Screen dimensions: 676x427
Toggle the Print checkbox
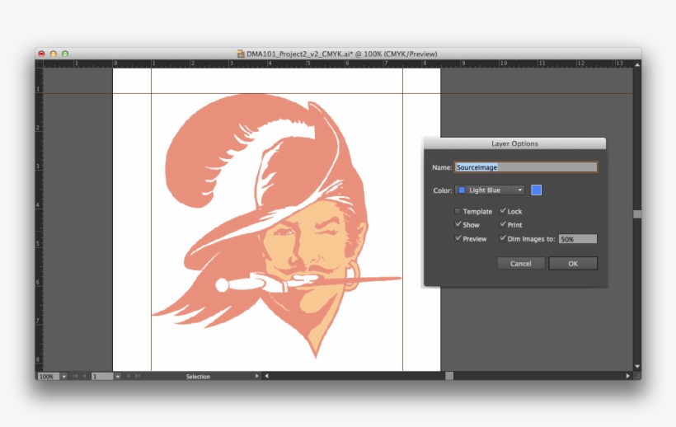click(x=503, y=224)
